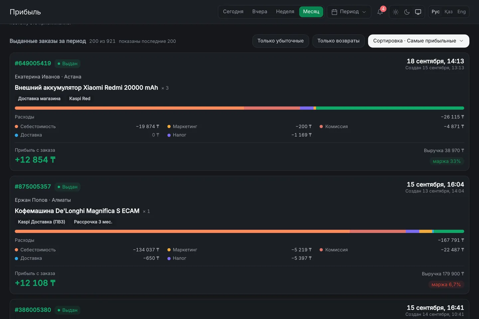Click the profit value +12 108 ₸
The image size is (479, 319).
tap(35, 283)
